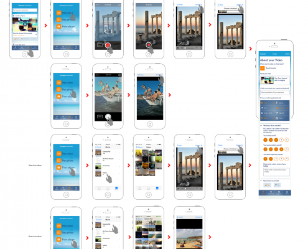This screenshot has width=308, height=249.
Task: Tap the flip camera icon on the boat photo camera
Action: coord(119,75)
